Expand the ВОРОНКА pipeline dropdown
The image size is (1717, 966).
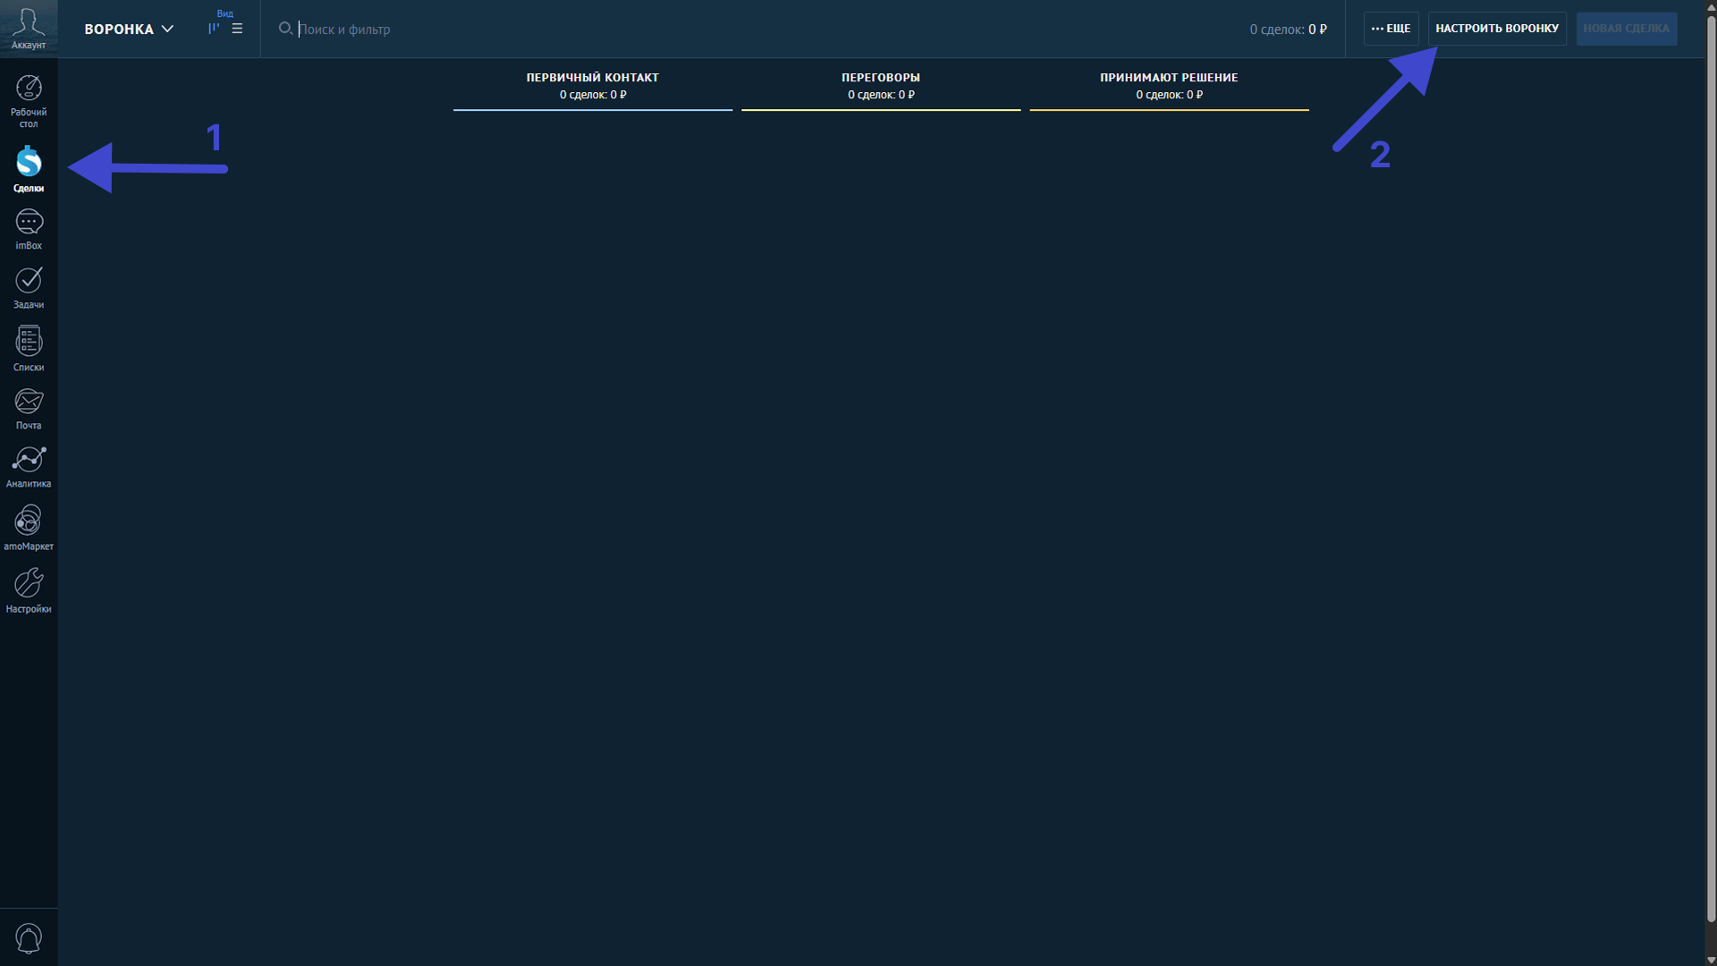click(x=129, y=29)
